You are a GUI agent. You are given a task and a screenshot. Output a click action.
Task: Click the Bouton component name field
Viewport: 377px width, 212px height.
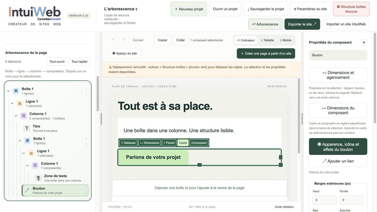tap(338, 55)
